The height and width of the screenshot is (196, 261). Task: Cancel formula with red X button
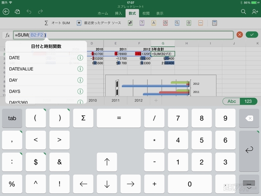pyautogui.click(x=240, y=35)
